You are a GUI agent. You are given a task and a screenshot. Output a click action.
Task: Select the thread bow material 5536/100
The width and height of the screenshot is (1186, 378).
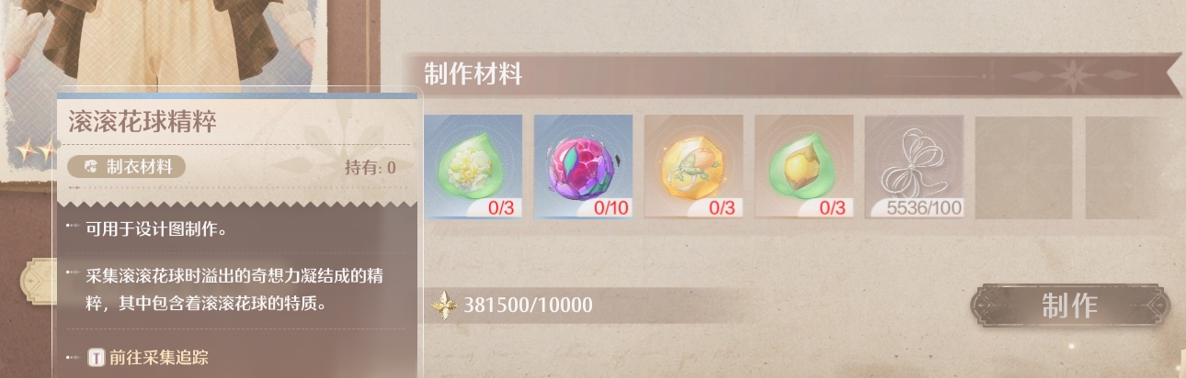(914, 167)
